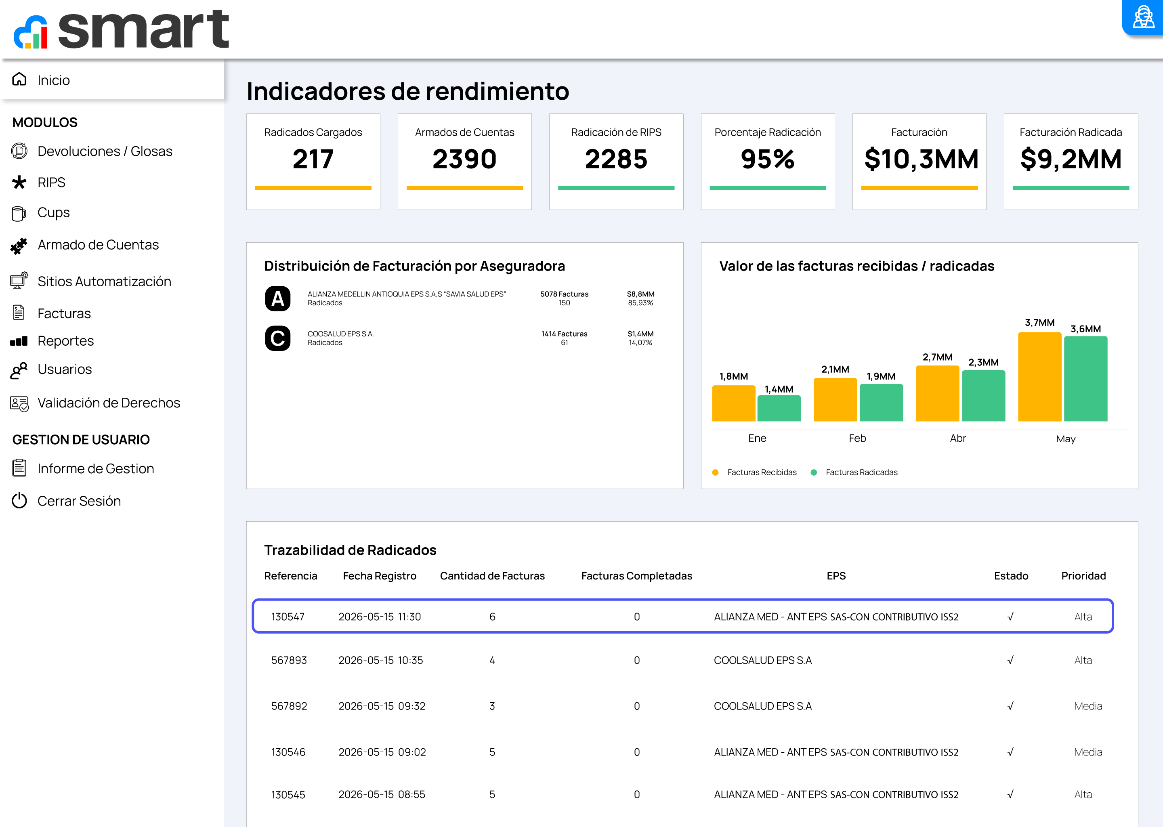This screenshot has height=827, width=1163.
Task: Click date 2026-05-15 10:35 cell
Action: coord(380,661)
